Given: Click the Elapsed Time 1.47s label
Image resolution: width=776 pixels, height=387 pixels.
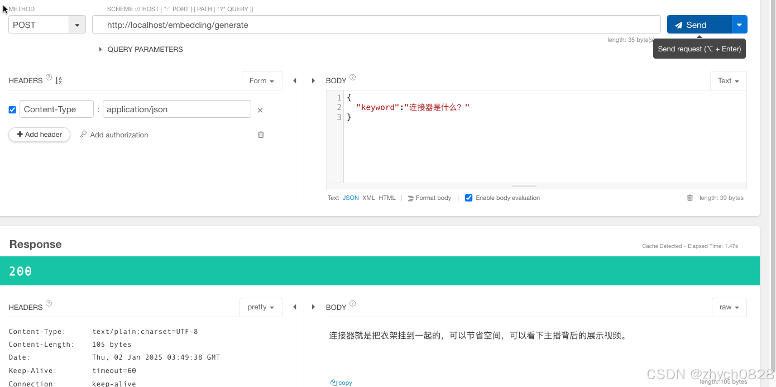Looking at the screenshot, I should pyautogui.click(x=712, y=246).
